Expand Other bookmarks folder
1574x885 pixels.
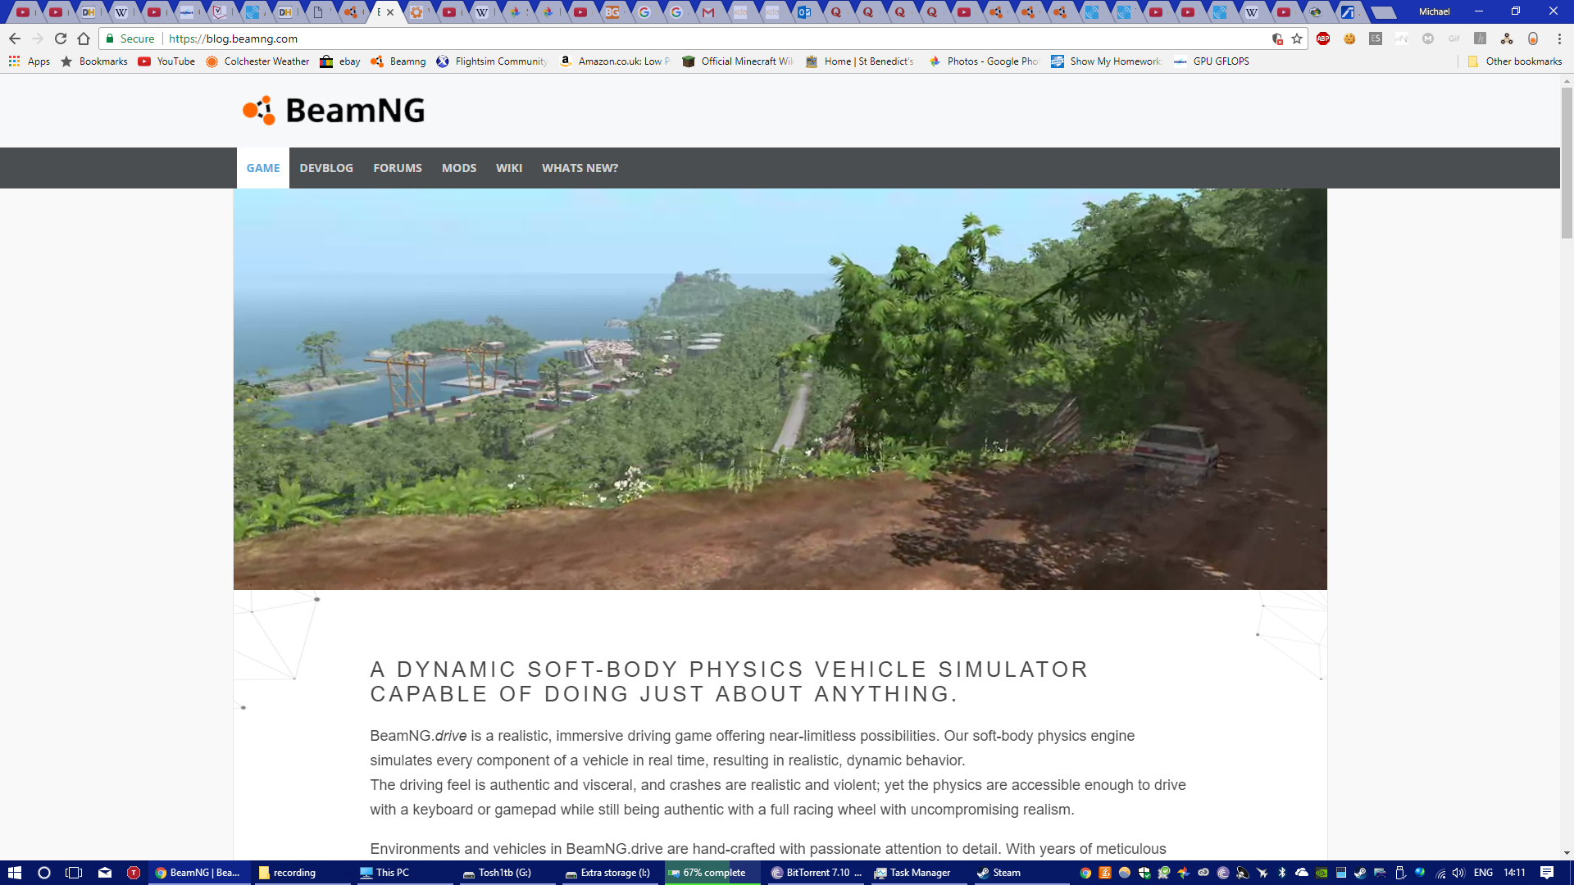tap(1515, 61)
